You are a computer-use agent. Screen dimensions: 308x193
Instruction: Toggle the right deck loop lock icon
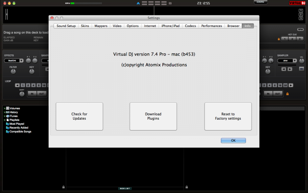coord(287,94)
